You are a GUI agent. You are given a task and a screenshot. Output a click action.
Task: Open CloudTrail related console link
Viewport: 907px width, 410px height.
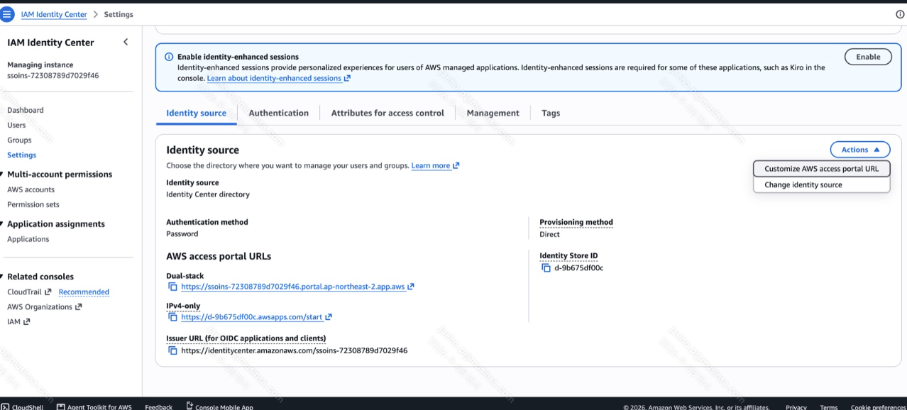coord(29,292)
